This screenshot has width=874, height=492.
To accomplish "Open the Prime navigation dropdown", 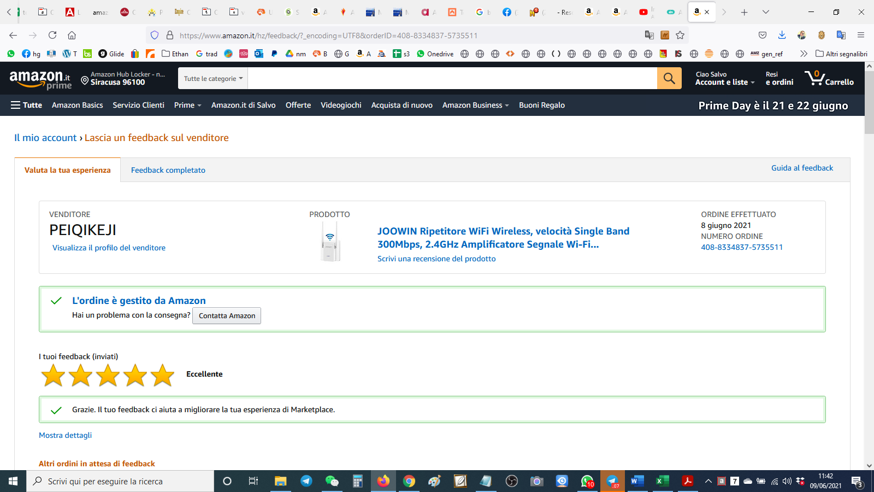I will (x=187, y=105).
